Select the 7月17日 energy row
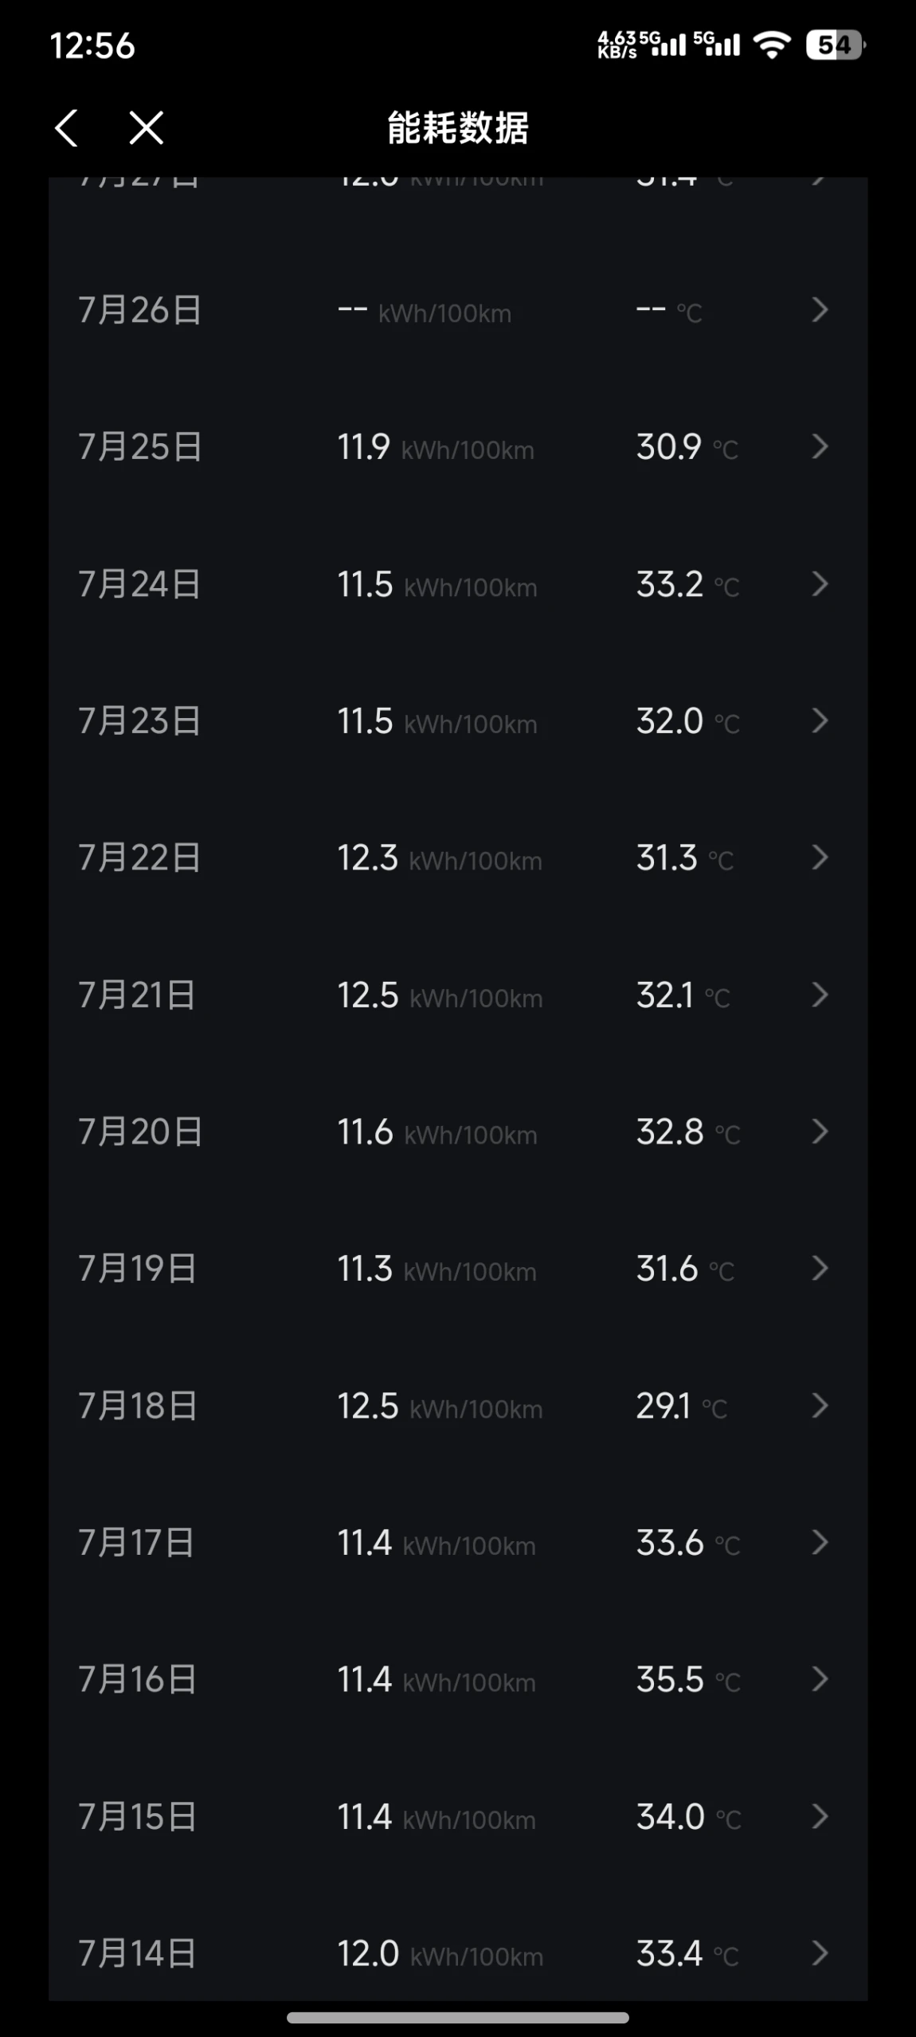Image resolution: width=916 pixels, height=2037 pixels. click(x=458, y=1543)
